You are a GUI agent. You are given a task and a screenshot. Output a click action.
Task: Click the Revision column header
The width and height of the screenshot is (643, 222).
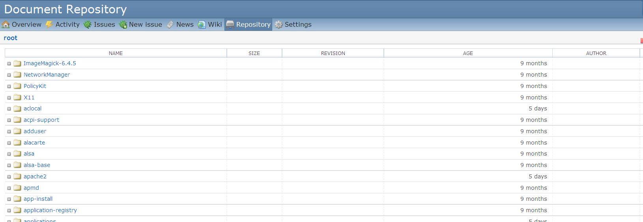pos(333,53)
